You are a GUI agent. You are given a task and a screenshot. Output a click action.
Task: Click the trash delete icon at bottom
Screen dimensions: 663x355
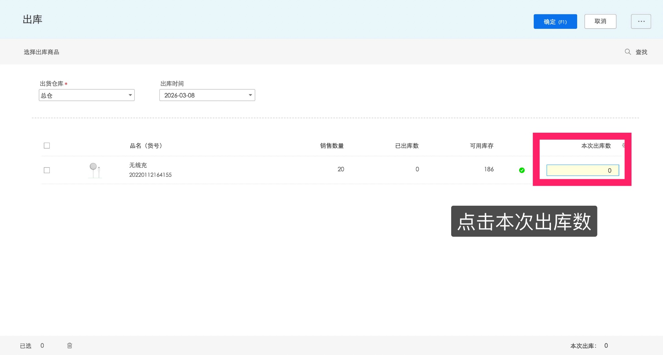click(x=70, y=345)
